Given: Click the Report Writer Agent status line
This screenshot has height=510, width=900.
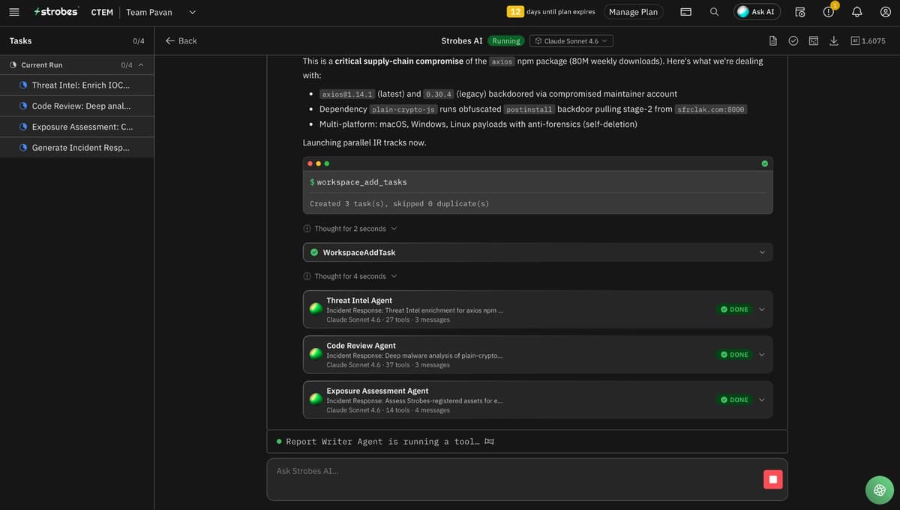Looking at the screenshot, I should (527, 442).
